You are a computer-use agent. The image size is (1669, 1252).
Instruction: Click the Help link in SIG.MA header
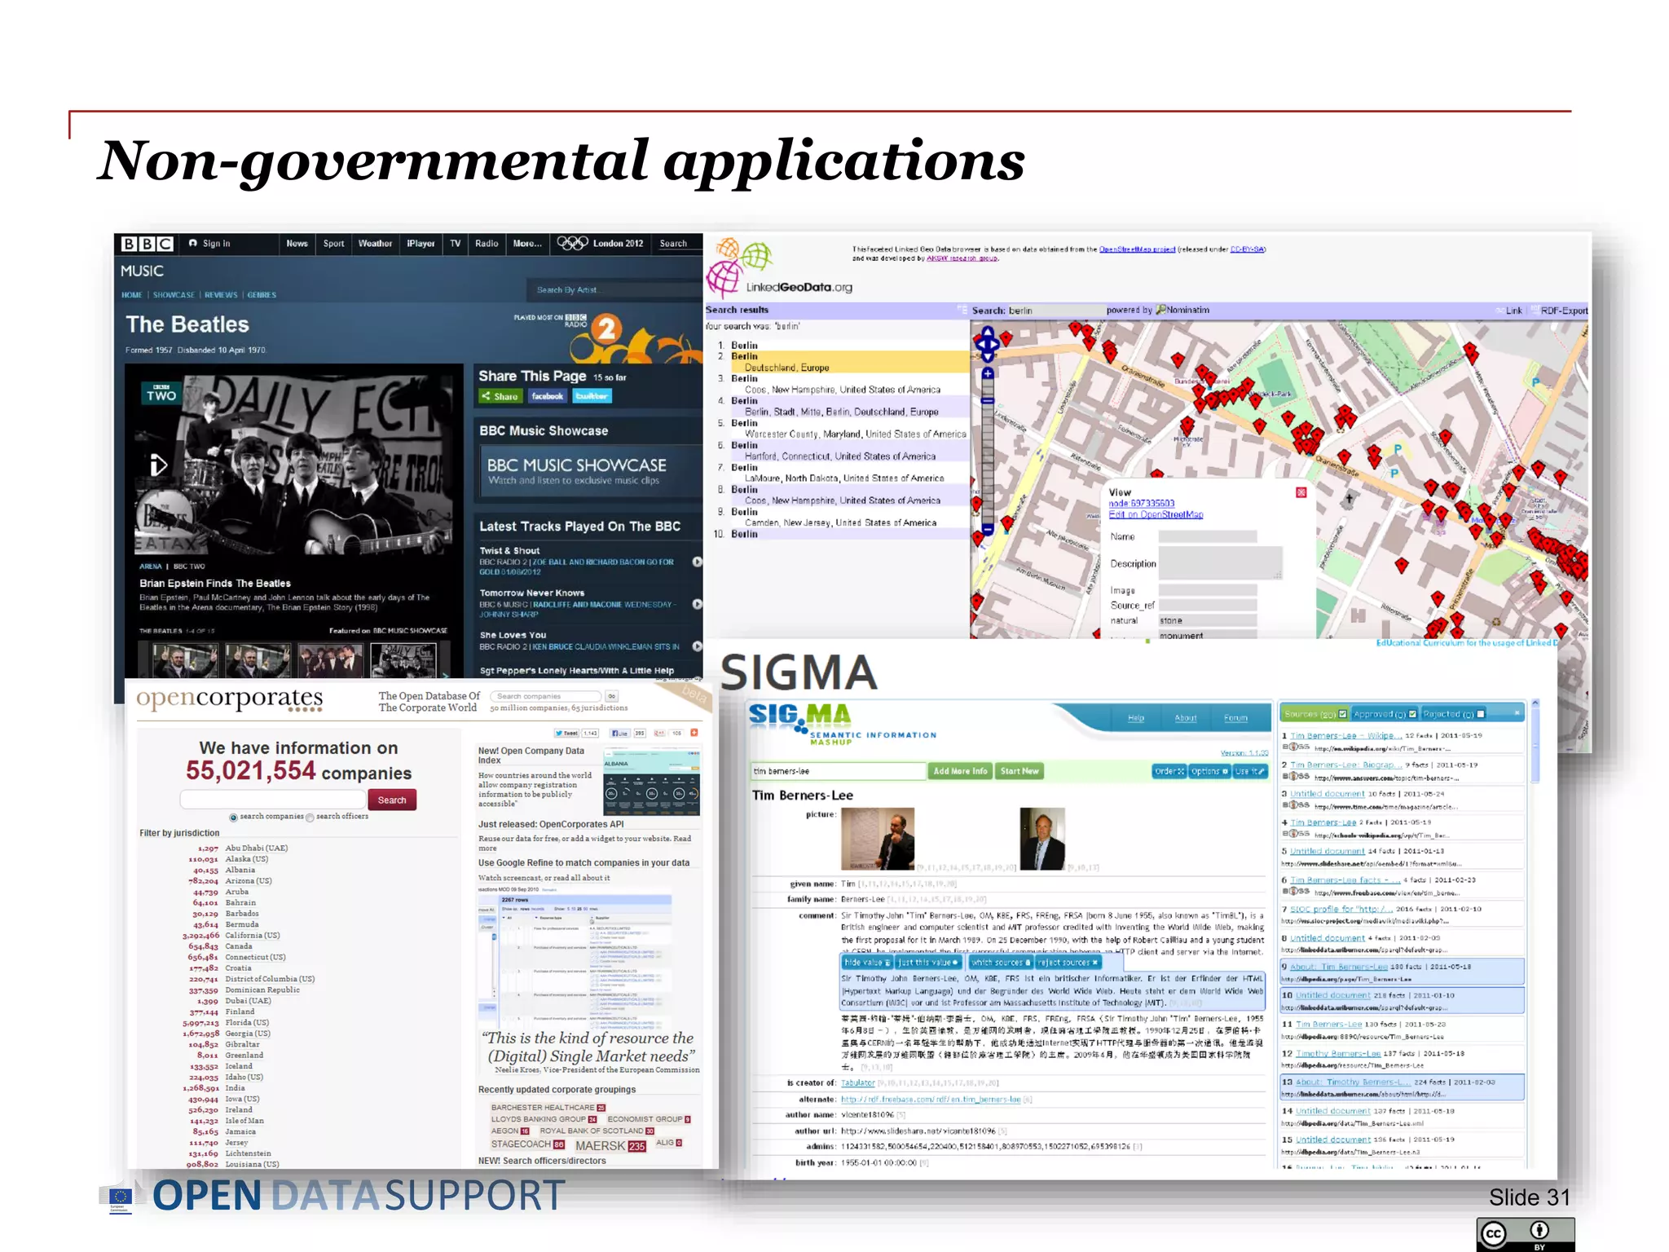(x=1136, y=718)
